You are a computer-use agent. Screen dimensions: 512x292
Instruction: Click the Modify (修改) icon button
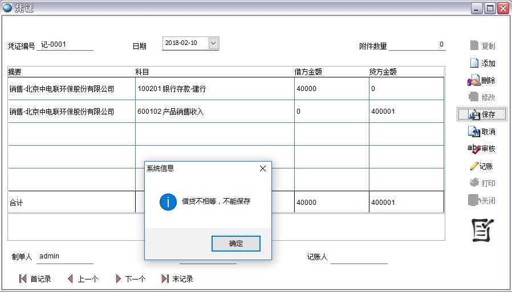(x=481, y=97)
